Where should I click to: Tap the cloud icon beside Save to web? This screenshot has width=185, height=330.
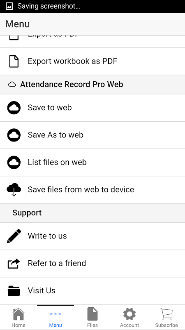tap(14, 108)
